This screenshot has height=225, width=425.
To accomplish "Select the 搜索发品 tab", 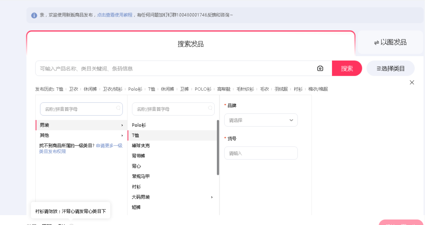I will [190, 44].
